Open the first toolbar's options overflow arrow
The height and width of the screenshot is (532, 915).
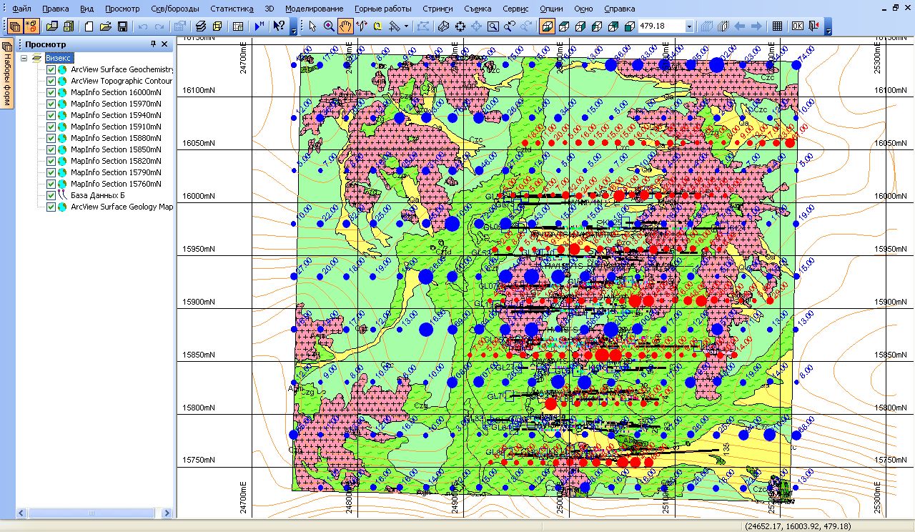(294, 27)
